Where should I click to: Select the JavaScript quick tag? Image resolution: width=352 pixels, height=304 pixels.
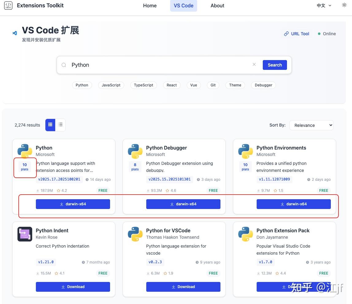111,85
